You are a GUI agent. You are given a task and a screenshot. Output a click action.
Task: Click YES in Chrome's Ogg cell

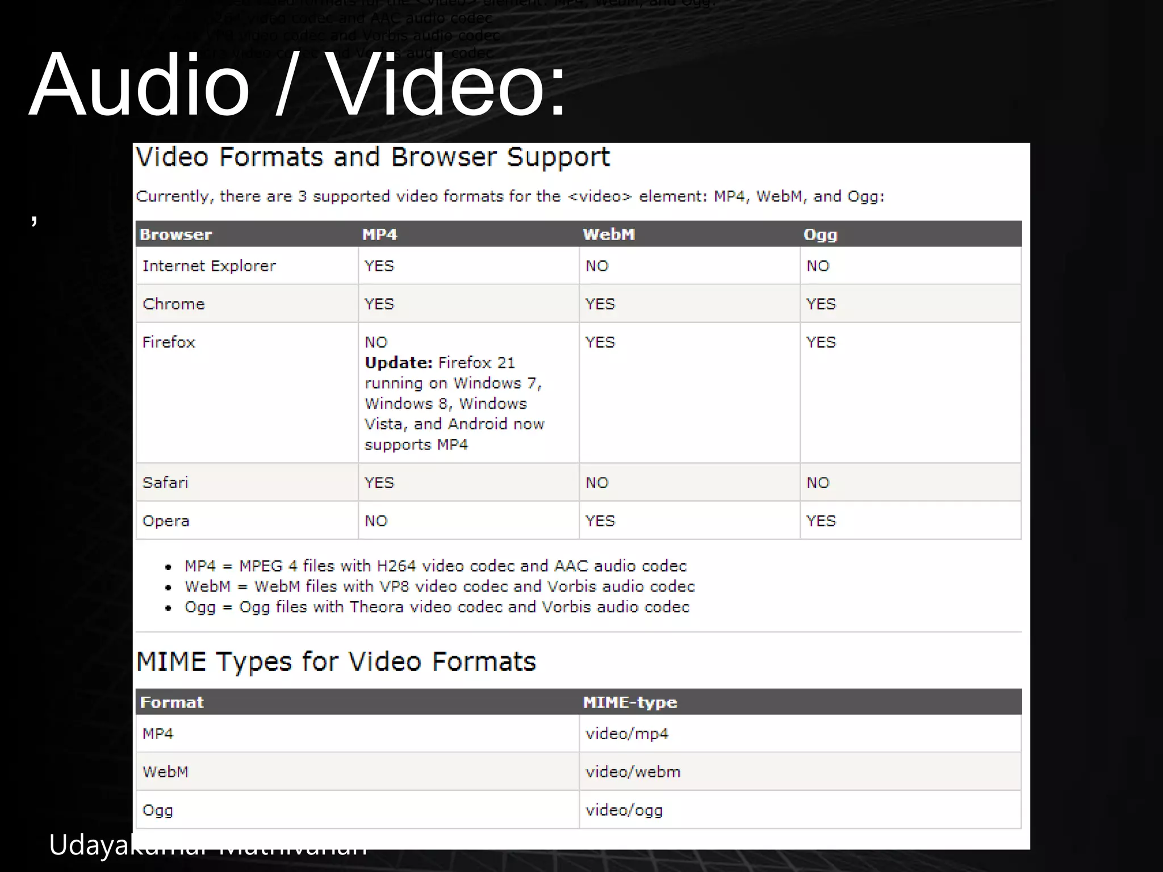click(x=821, y=304)
